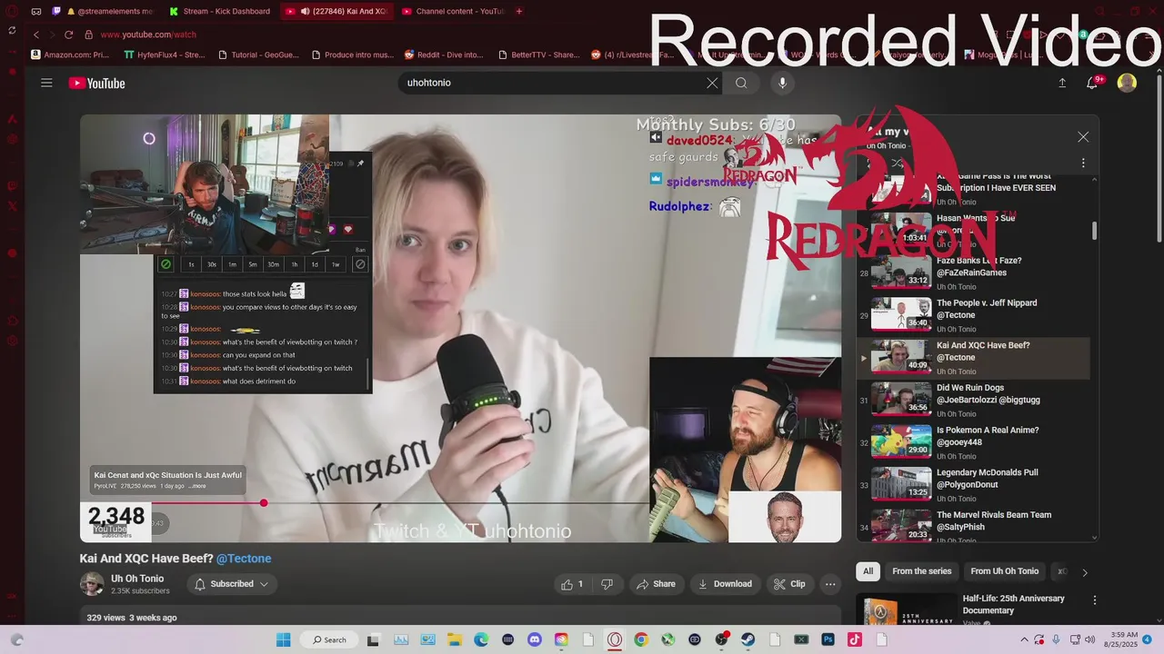The height and width of the screenshot is (654, 1164).
Task: Switch to Channel content - YouTube tab
Action: tap(452, 11)
